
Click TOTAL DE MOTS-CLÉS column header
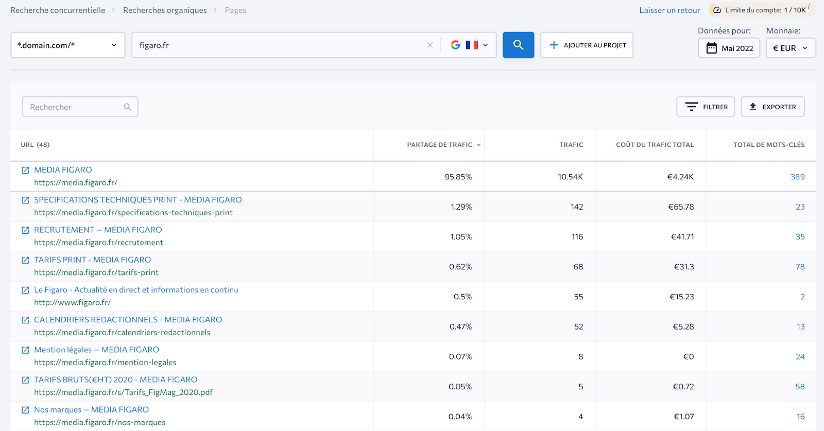point(769,145)
